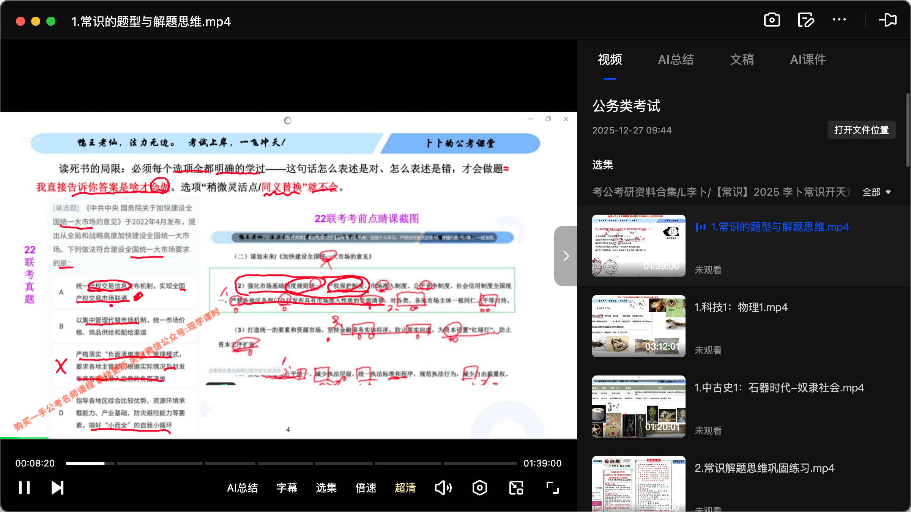This screenshot has width=911, height=512.
Task: Switch video quality from 超清
Action: (405, 488)
